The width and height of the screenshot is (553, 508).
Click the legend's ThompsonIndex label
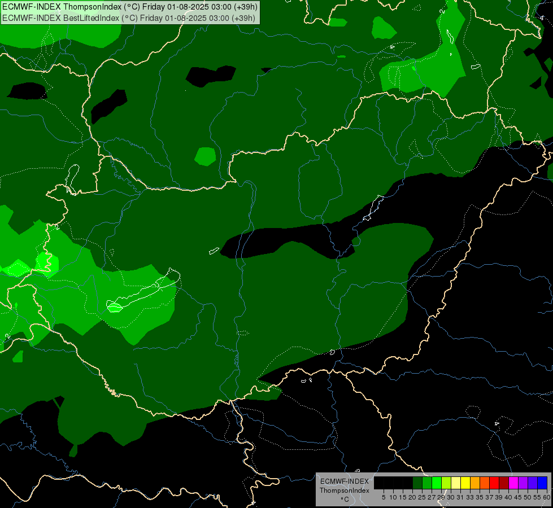click(x=345, y=491)
